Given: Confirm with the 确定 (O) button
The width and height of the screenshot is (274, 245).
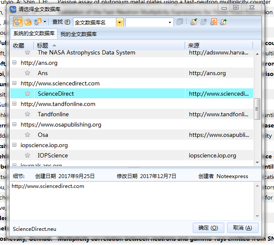Looking at the screenshot, I should pos(208,228).
